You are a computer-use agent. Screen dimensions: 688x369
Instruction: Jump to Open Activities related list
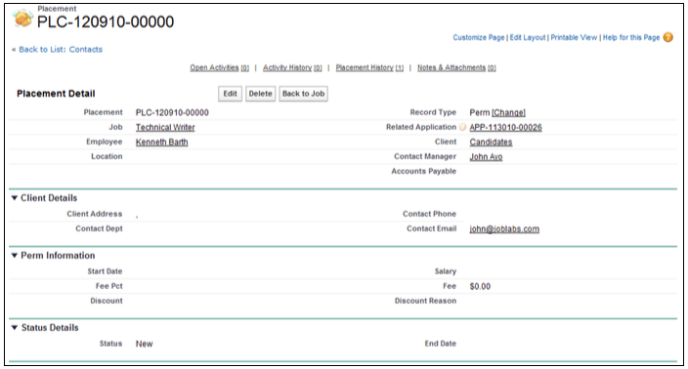click(x=219, y=68)
